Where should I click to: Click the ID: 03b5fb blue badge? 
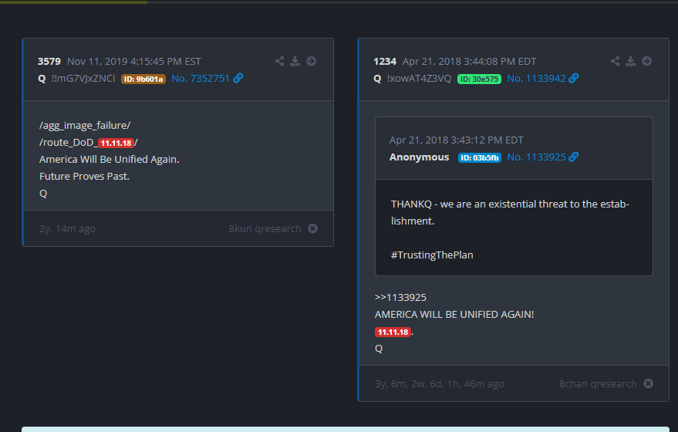[480, 158]
